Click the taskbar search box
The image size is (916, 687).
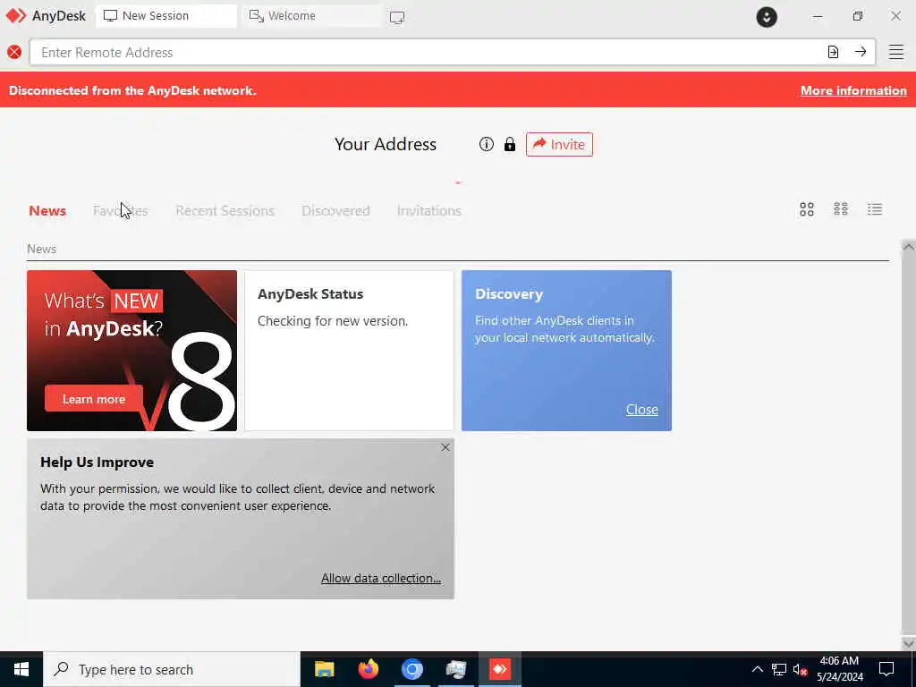tap(172, 669)
